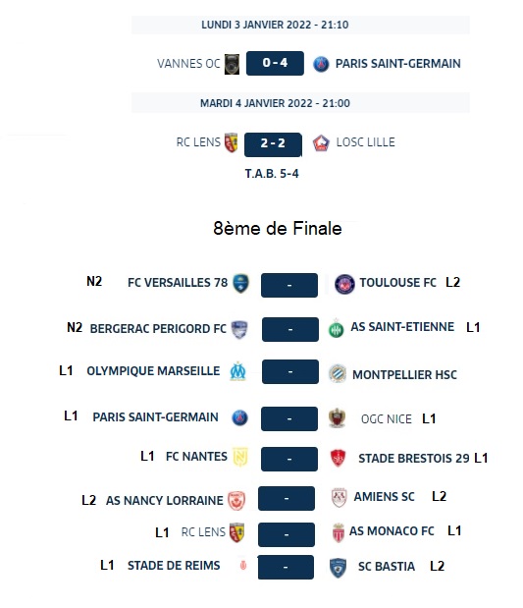Select the OGC Nice club crest

click(x=337, y=418)
